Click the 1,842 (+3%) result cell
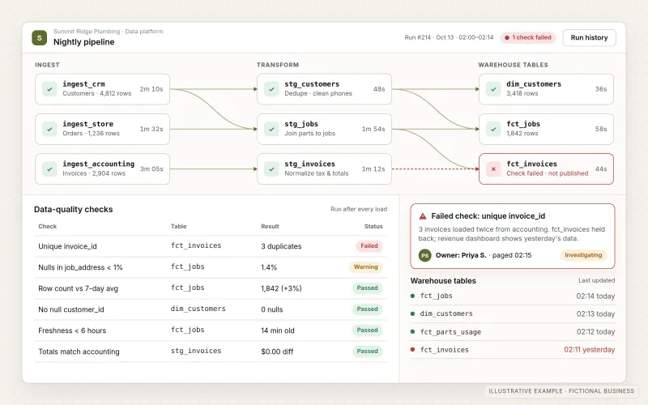The image size is (648, 405). [x=281, y=288]
